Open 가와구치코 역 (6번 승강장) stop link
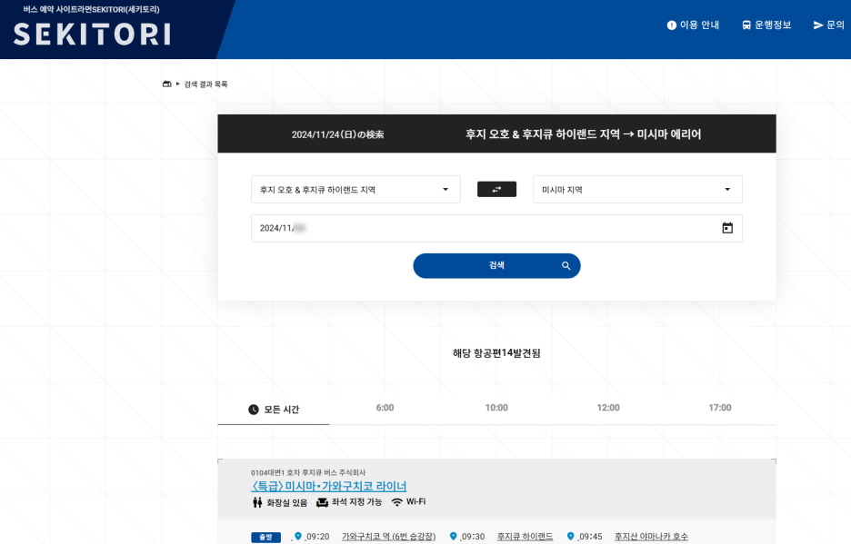This screenshot has height=544, width=851. tap(388, 537)
